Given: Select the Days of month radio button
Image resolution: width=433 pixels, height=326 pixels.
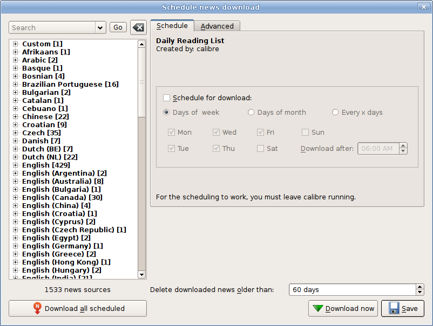Looking at the screenshot, I should [x=251, y=112].
